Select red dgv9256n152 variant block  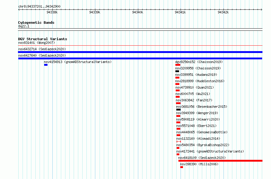pos(178,65)
